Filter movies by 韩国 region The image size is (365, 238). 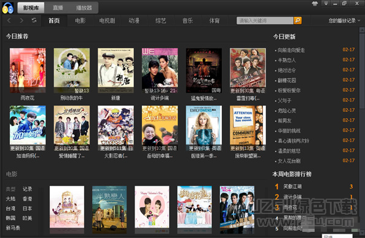10,218
